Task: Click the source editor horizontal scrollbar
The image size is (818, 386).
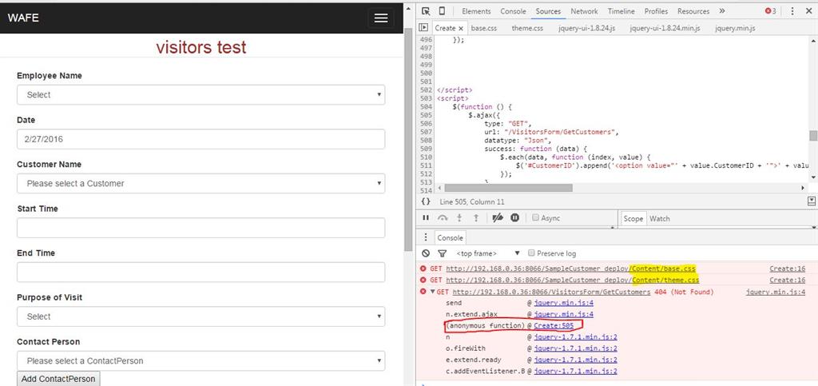Action: coord(508,188)
